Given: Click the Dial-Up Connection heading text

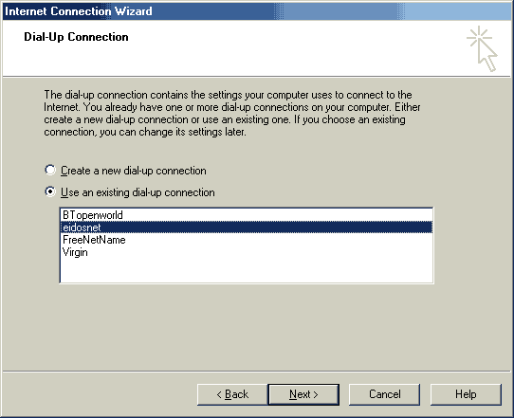Looking at the screenshot, I should [x=76, y=37].
